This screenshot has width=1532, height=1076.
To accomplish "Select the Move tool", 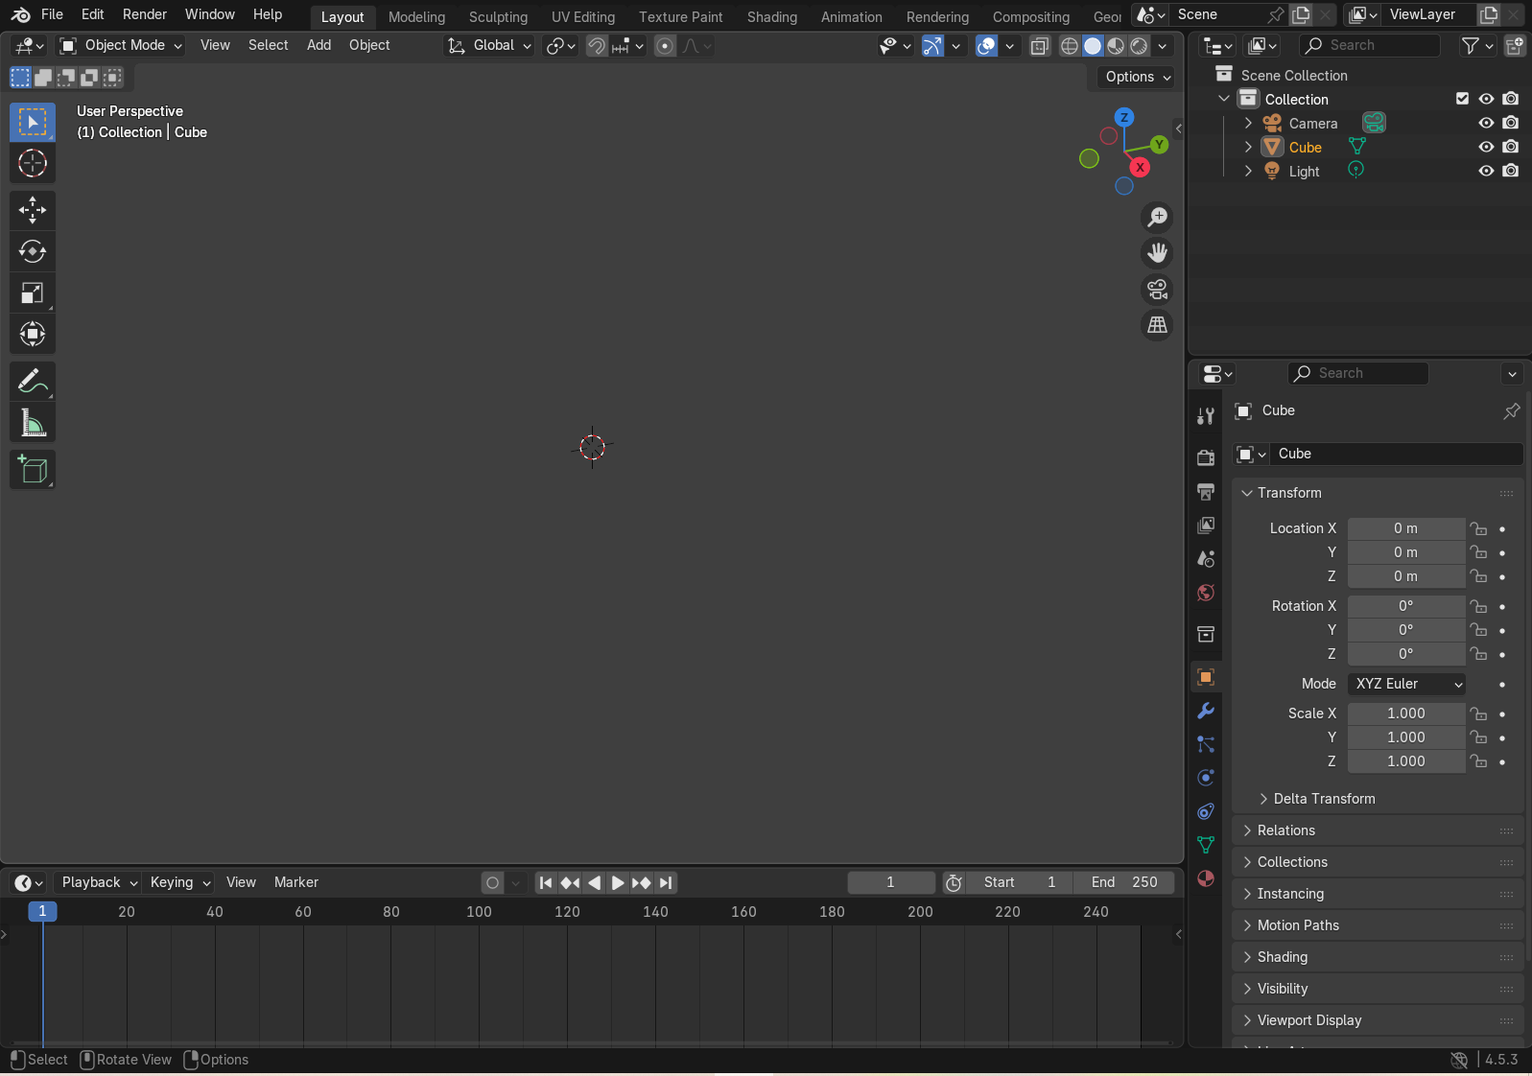I will pos(33,210).
